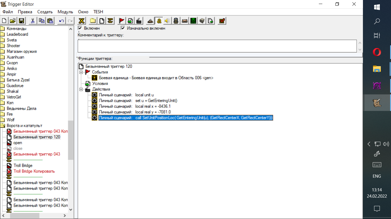Viewport: 391px width, 219px height.
Task: Open the Sound Editor speaker icon
Action: pos(167,21)
